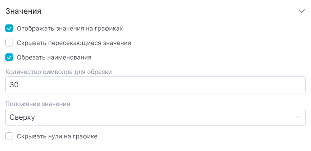Click the Скрывать пересекающиеся значения label text

[74, 43]
